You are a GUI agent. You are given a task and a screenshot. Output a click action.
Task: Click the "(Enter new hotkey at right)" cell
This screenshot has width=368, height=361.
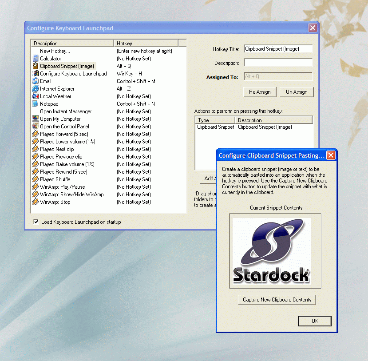[144, 51]
